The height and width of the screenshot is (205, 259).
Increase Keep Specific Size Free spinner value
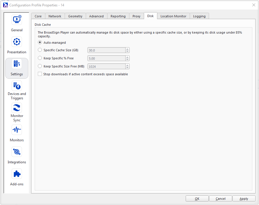pos(127,65)
